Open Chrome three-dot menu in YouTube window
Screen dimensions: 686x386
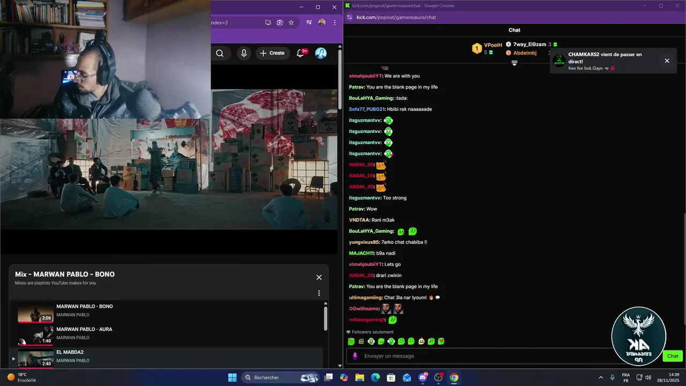click(334, 23)
